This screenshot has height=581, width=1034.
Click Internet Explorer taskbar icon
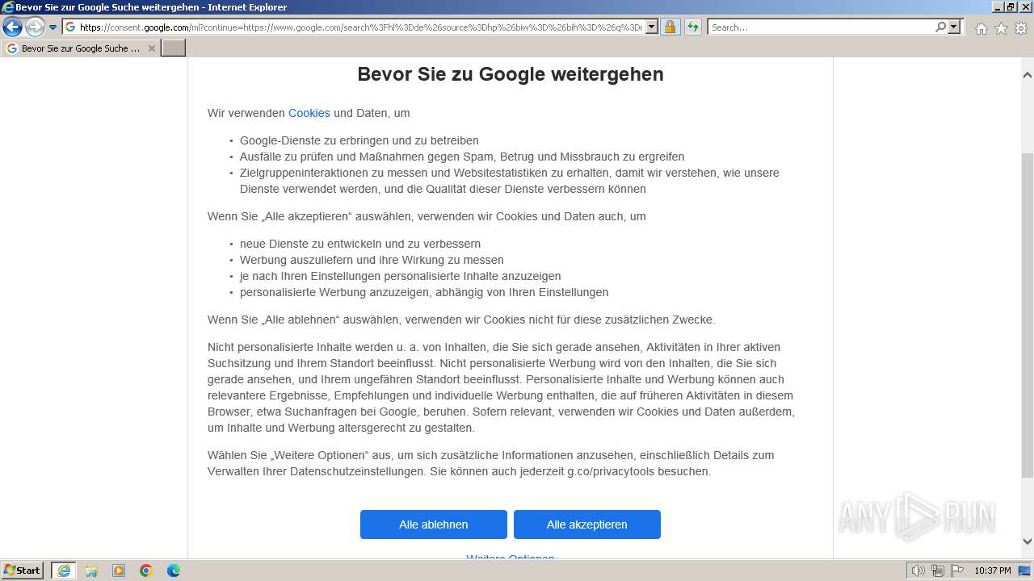pos(64,571)
